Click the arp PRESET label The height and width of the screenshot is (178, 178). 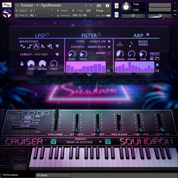pyautogui.click(x=155, y=54)
